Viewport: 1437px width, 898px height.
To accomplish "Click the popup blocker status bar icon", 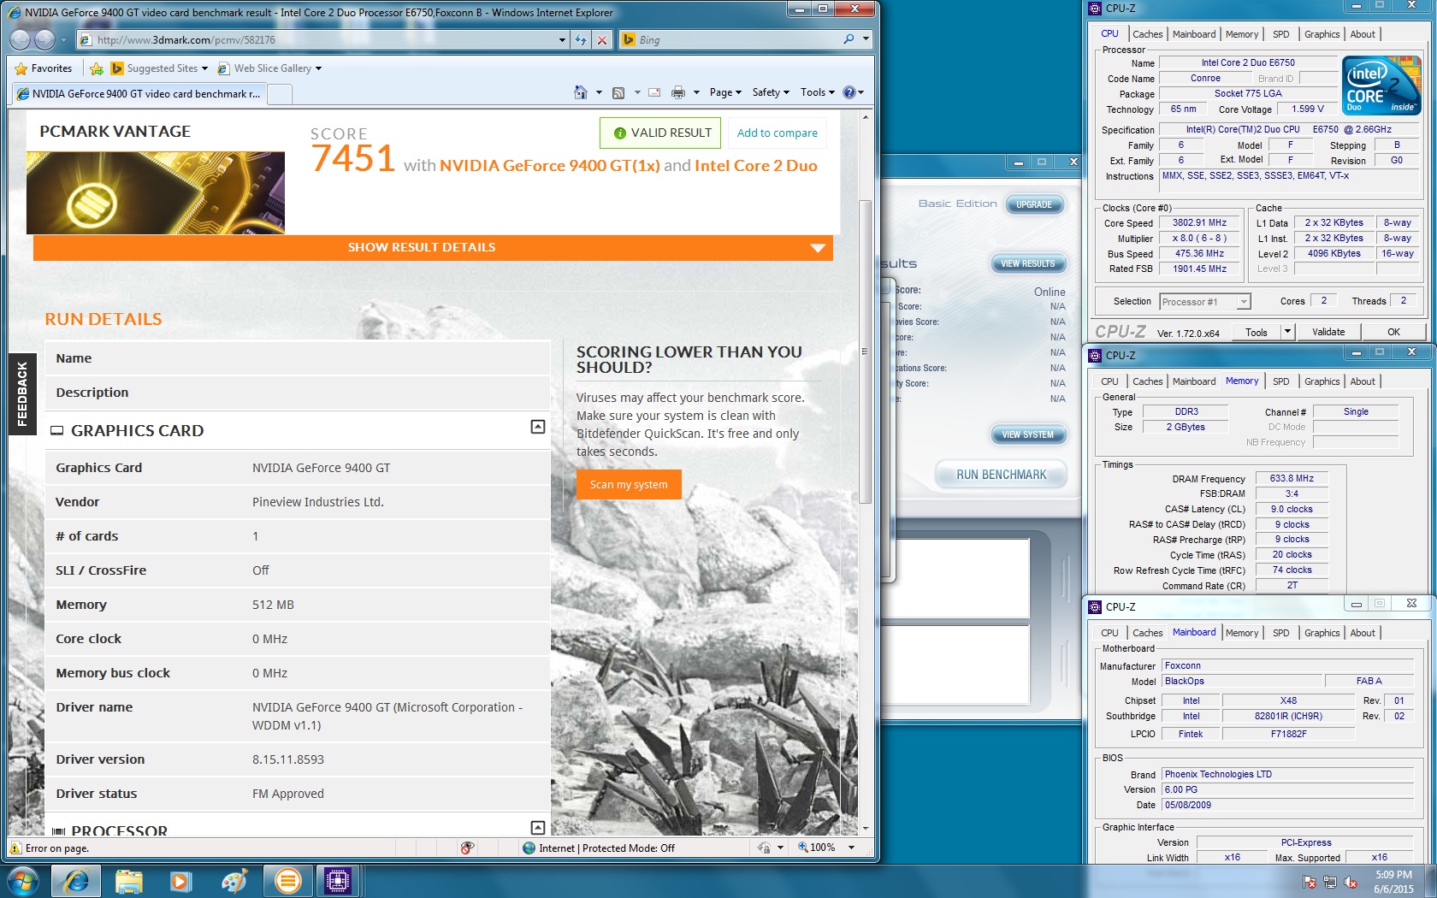I will click(x=467, y=848).
